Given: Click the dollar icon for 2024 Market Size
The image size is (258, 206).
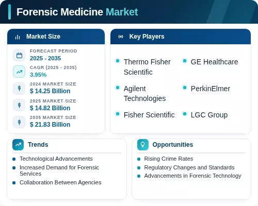Looking at the screenshot, I should coord(19,89).
